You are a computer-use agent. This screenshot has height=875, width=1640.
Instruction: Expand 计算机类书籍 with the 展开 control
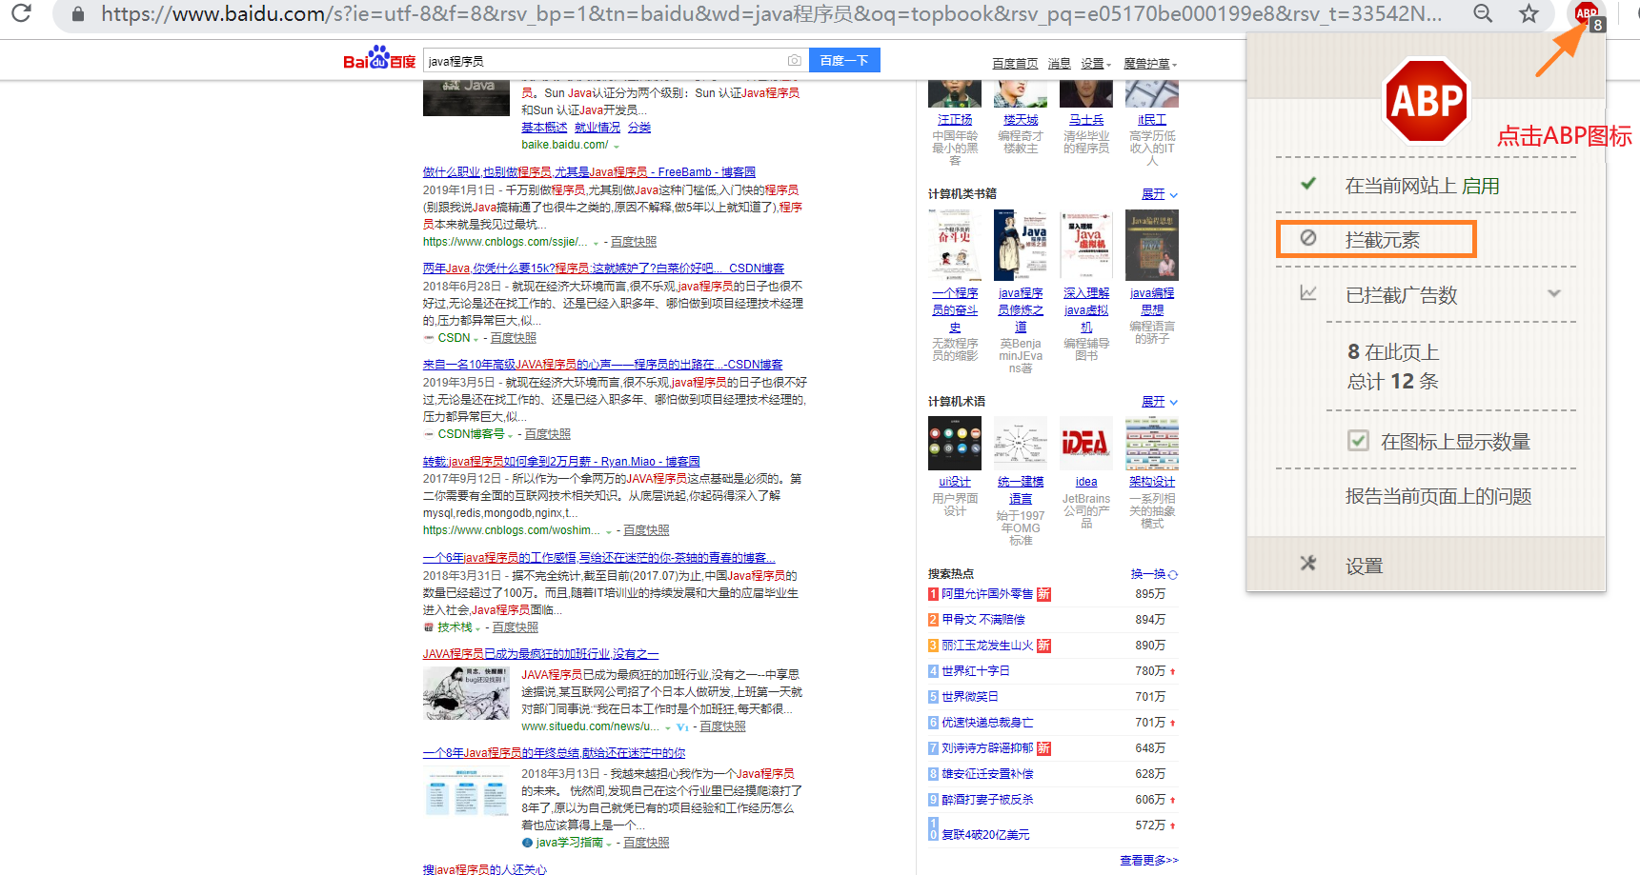(x=1151, y=193)
